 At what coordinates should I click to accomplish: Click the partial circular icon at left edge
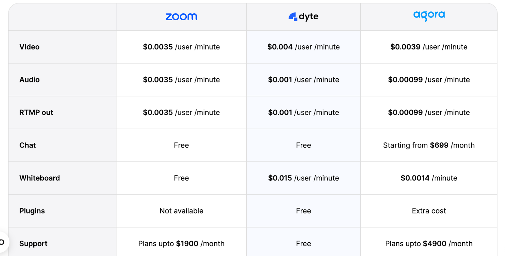coord(3,242)
